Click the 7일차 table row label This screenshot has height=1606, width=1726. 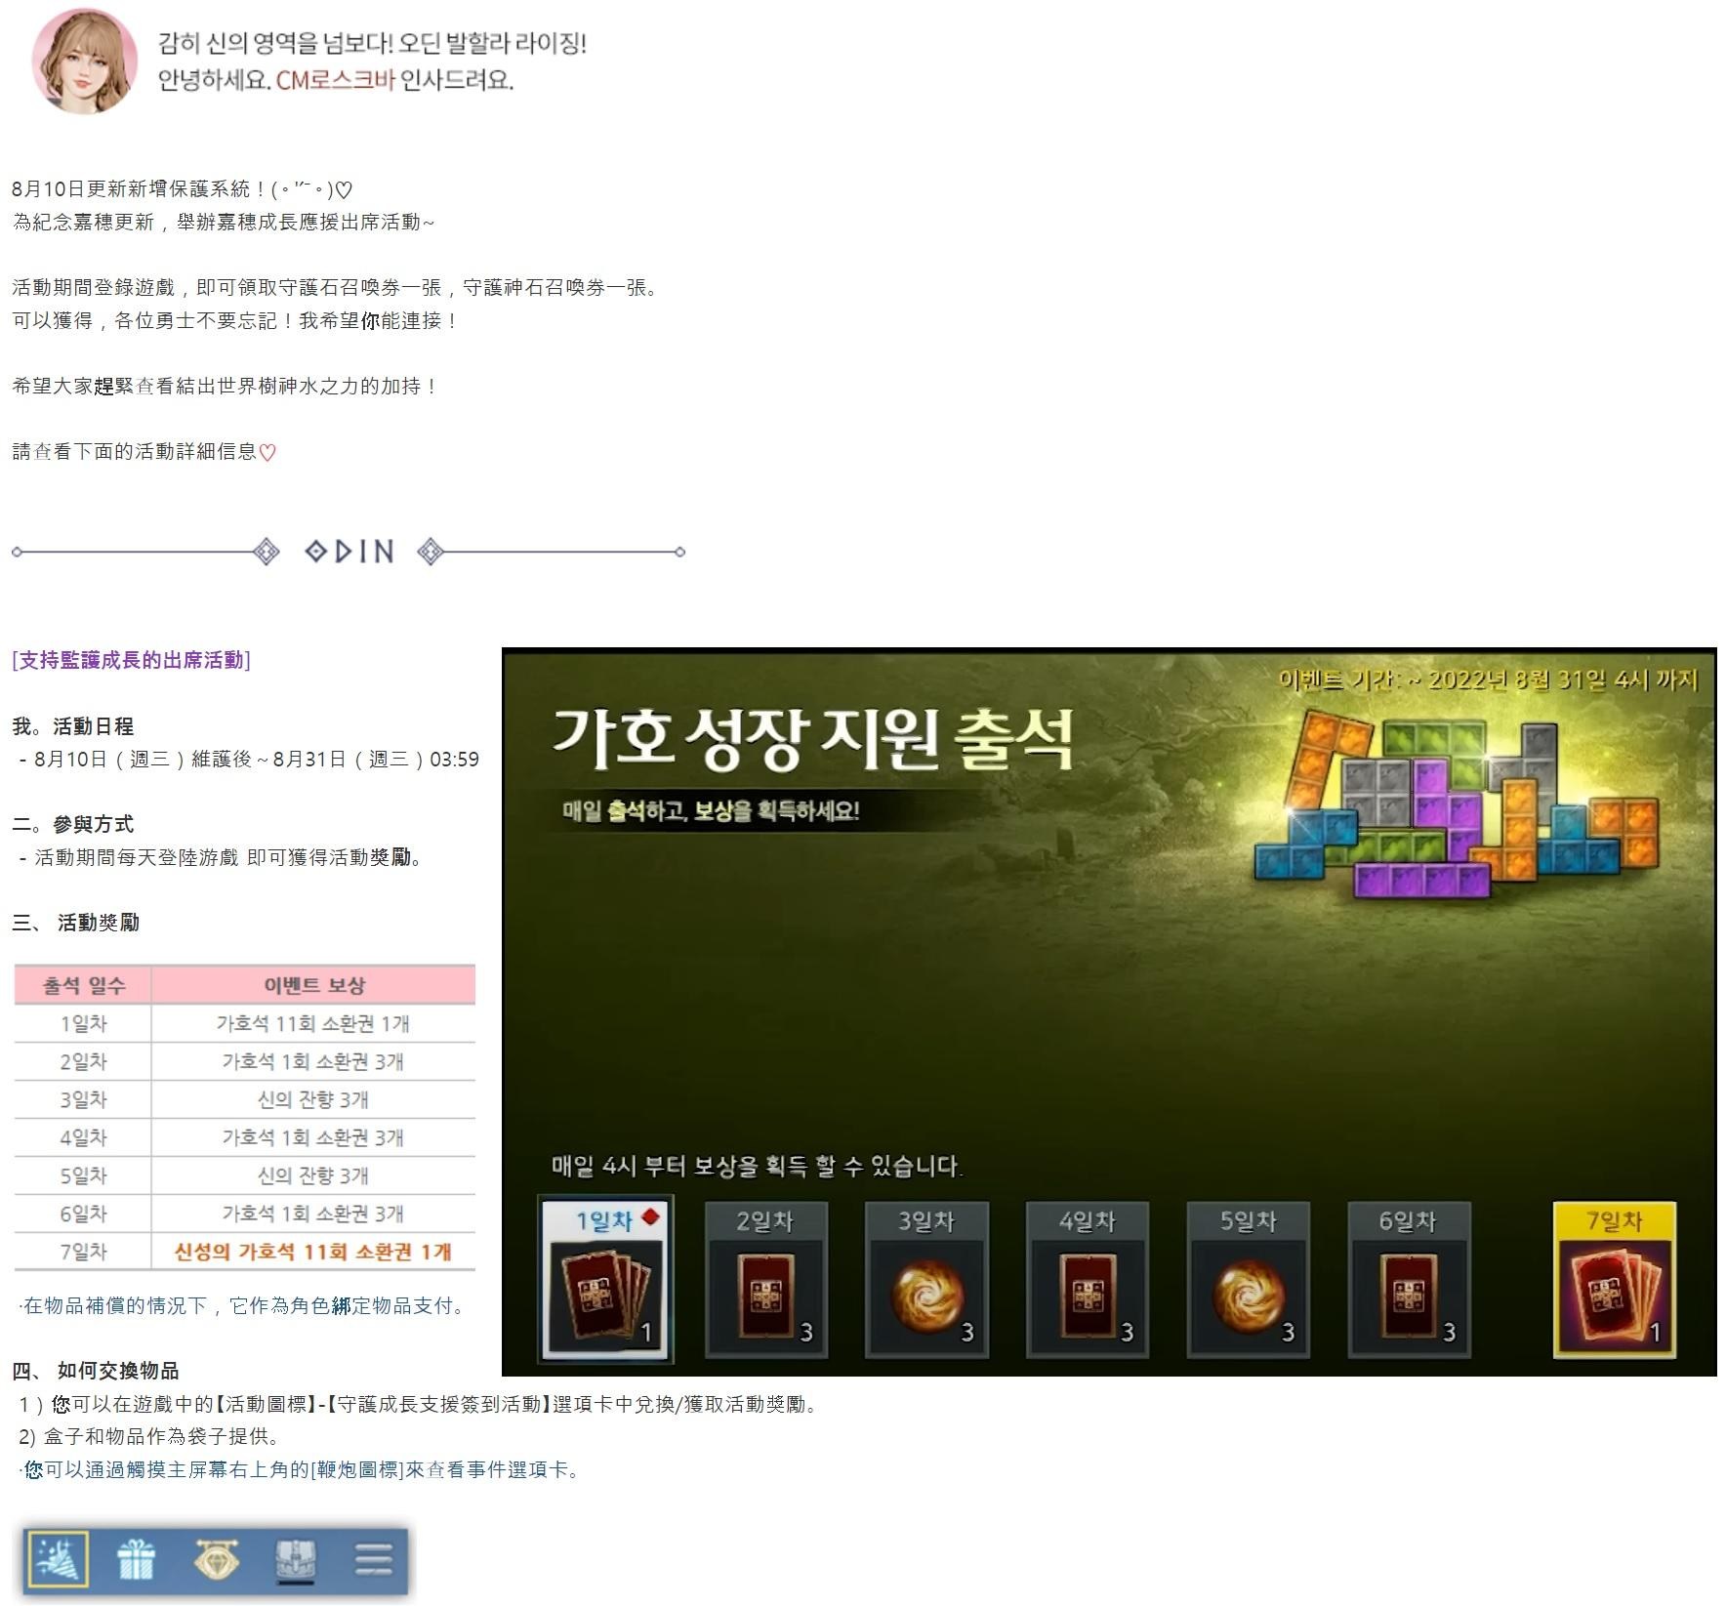[x=84, y=1252]
